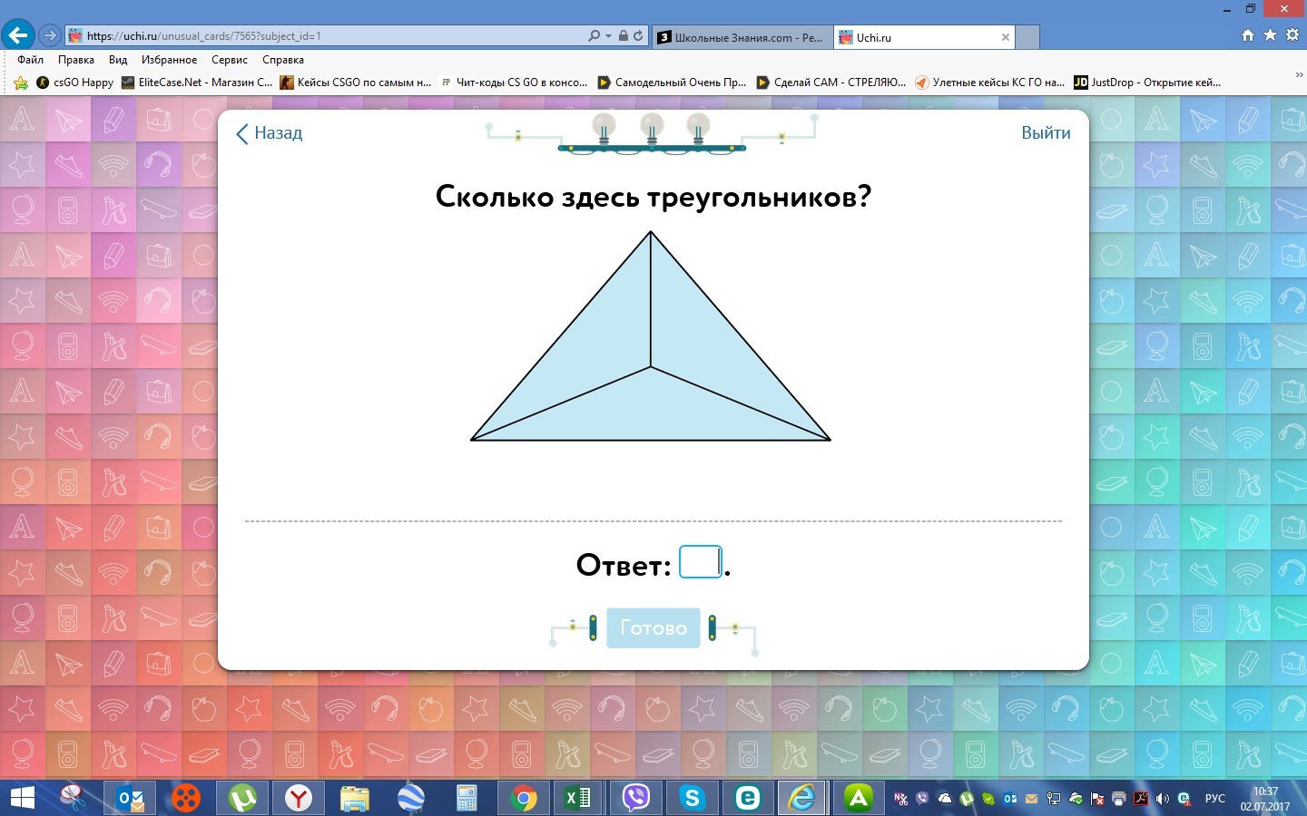1307x816 pixels.
Task: Close the Uchi.ru tab
Action: (1005, 37)
